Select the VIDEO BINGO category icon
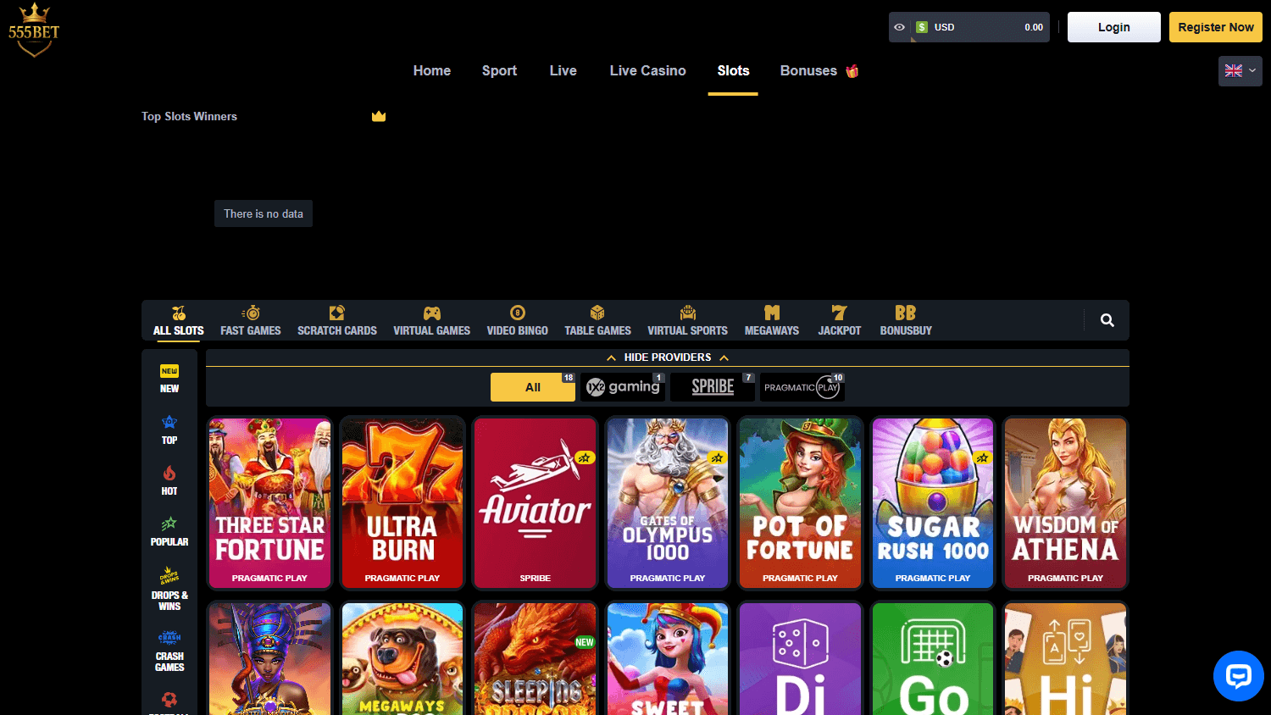Viewport: 1271px width, 715px height. pos(517,312)
